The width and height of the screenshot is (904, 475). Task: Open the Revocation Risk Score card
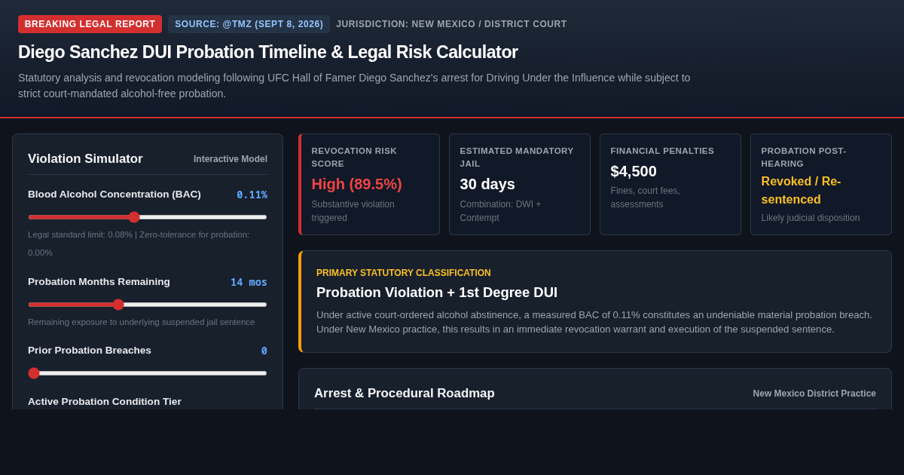tap(369, 185)
